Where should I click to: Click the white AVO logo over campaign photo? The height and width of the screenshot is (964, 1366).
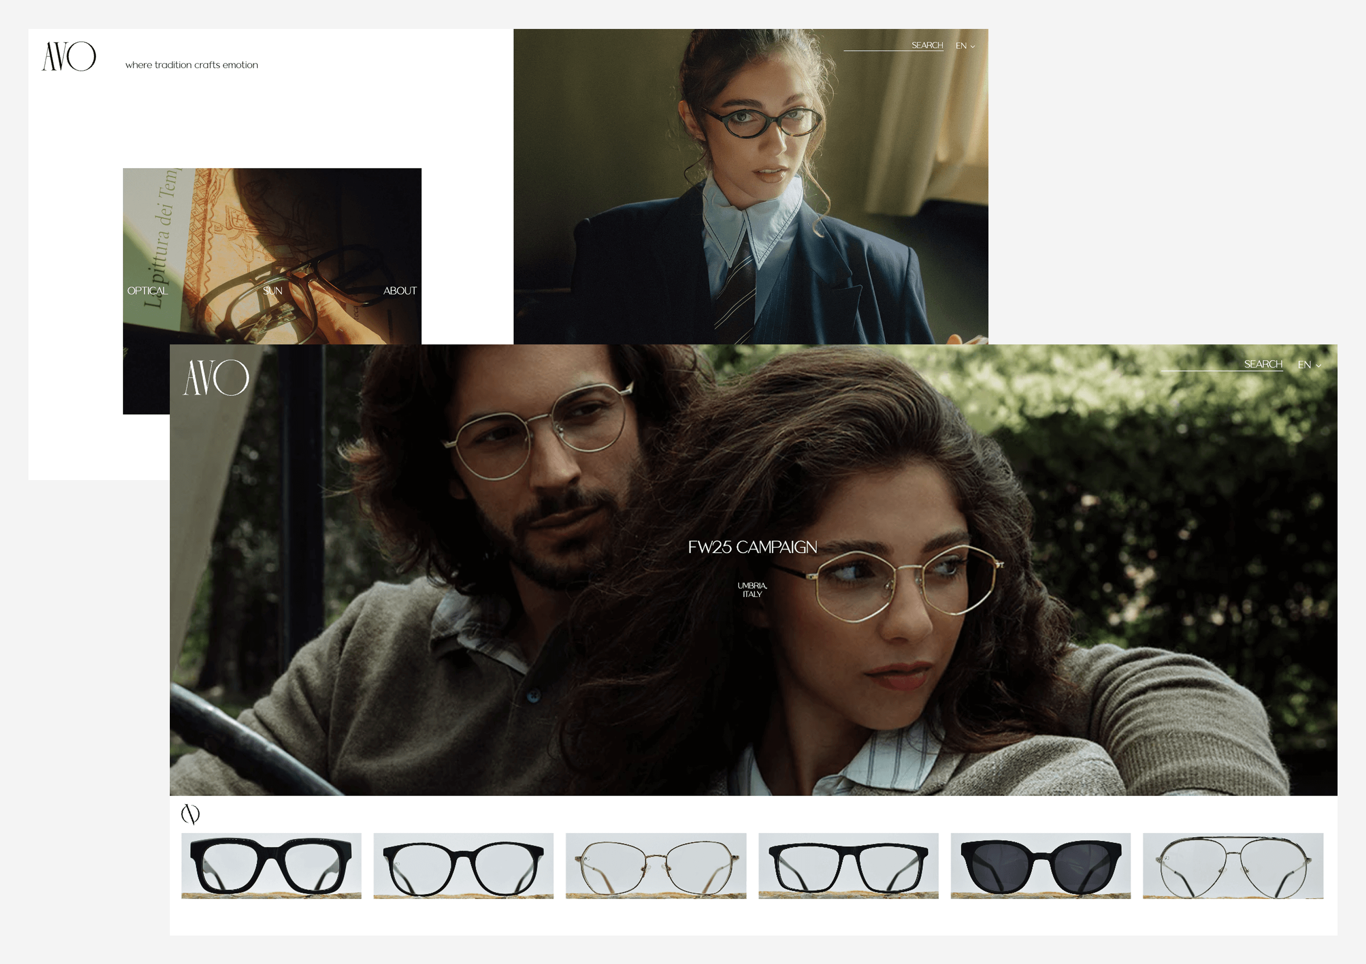point(216,377)
